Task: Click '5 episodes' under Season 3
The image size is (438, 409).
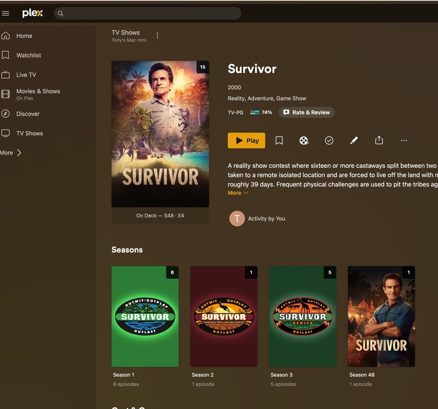Action: coord(283,384)
